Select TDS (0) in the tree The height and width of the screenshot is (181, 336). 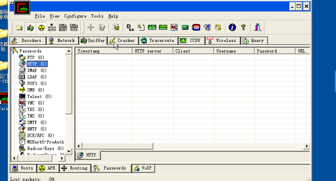click(x=36, y=110)
